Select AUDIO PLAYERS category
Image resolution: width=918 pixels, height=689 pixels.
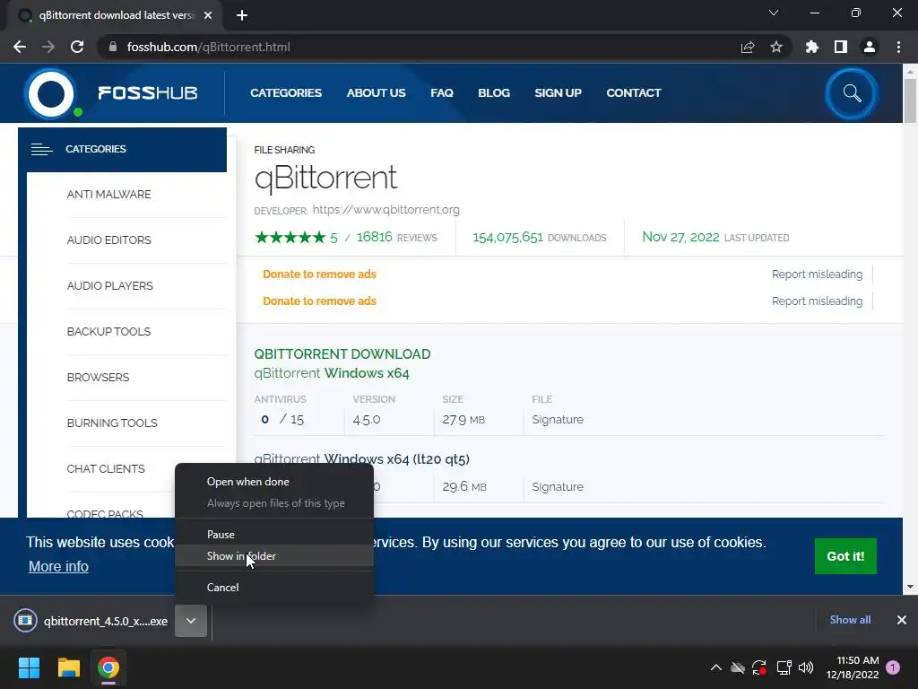pos(109,286)
